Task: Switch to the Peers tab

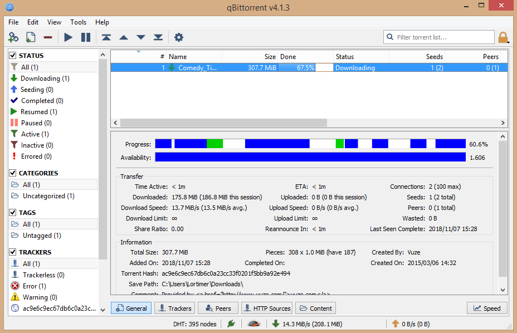Action: coord(218,308)
